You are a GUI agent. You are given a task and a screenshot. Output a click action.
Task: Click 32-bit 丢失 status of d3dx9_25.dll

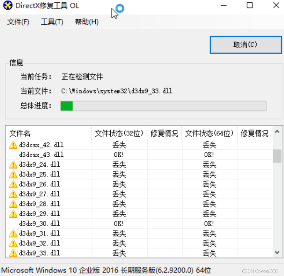point(119,174)
